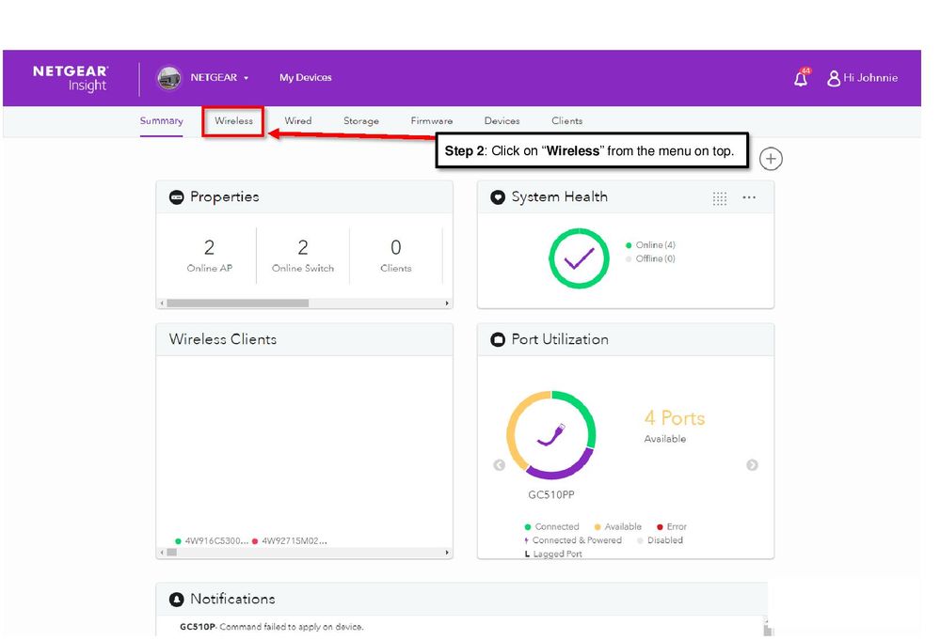The image size is (940, 640).
Task: Switch to the Wireless tab
Action: point(233,121)
